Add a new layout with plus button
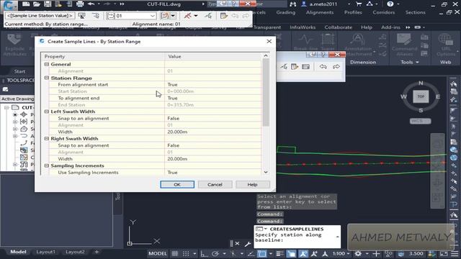This screenshot has width=461, height=259. (x=97, y=252)
